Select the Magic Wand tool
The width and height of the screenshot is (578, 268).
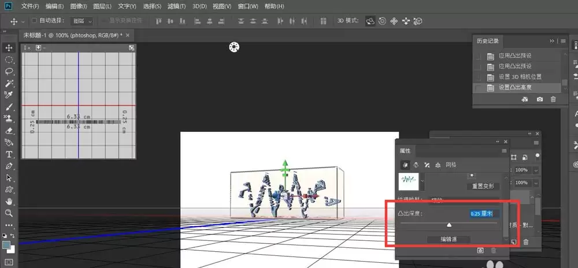pyautogui.click(x=9, y=83)
